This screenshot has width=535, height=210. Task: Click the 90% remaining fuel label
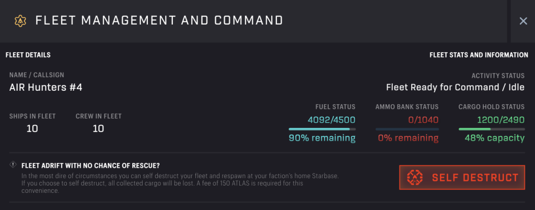point(322,138)
